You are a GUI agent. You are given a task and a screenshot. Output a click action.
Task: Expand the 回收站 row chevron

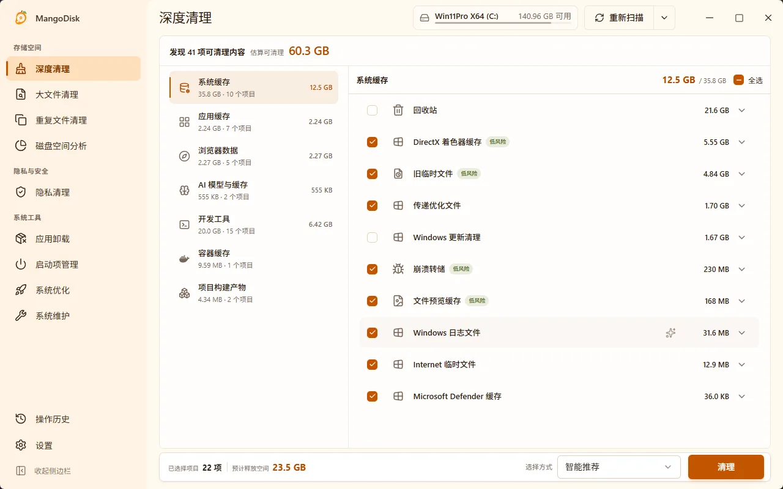pyautogui.click(x=742, y=111)
